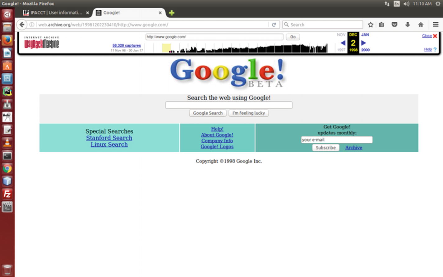Image resolution: width=443 pixels, height=277 pixels.
Task: Save page to Pocket
Action: point(395,25)
